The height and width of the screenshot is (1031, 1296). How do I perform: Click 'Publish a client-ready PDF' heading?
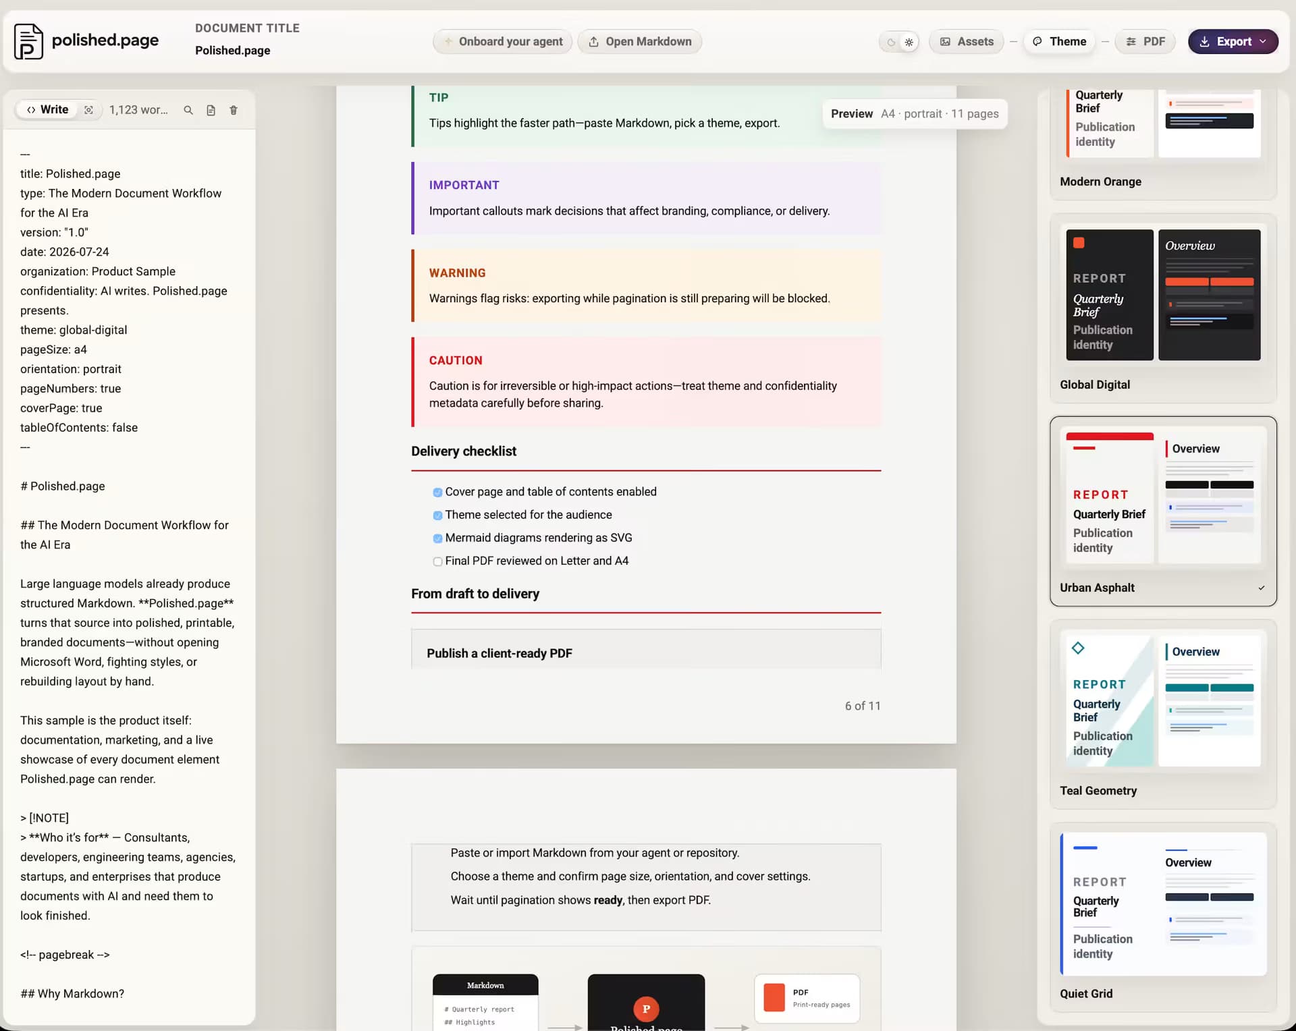500,653
